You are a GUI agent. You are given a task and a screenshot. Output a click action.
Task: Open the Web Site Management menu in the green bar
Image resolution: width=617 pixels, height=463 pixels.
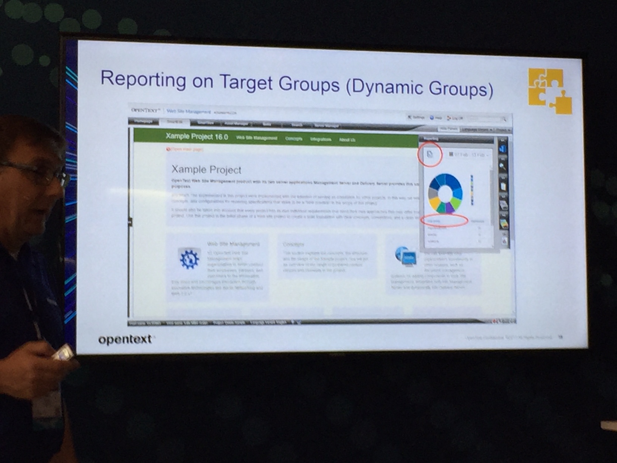[x=256, y=138]
